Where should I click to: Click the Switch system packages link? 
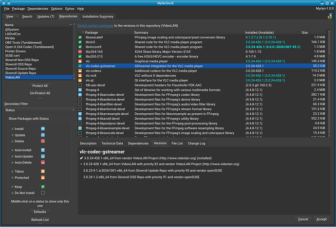pos(95,26)
